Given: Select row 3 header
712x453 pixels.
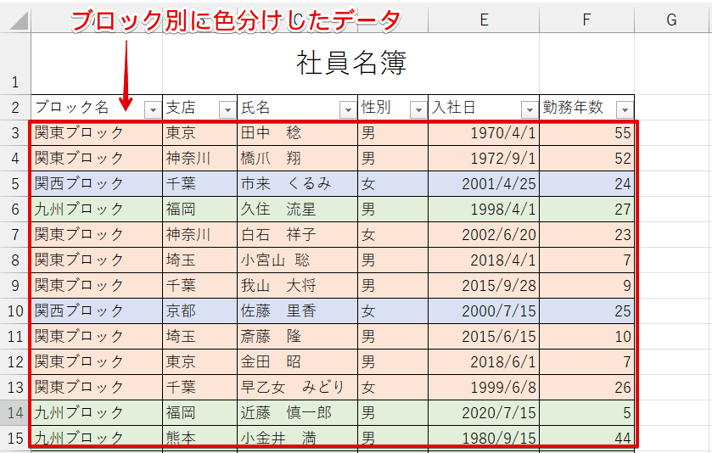Looking at the screenshot, I should point(15,133).
